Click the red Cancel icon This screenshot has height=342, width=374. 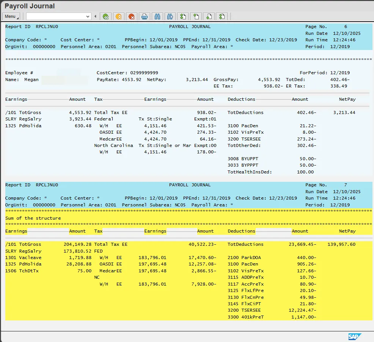click(x=131, y=16)
